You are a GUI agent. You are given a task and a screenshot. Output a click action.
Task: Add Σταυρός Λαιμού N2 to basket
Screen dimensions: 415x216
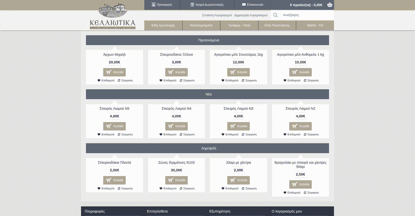coord(300,126)
